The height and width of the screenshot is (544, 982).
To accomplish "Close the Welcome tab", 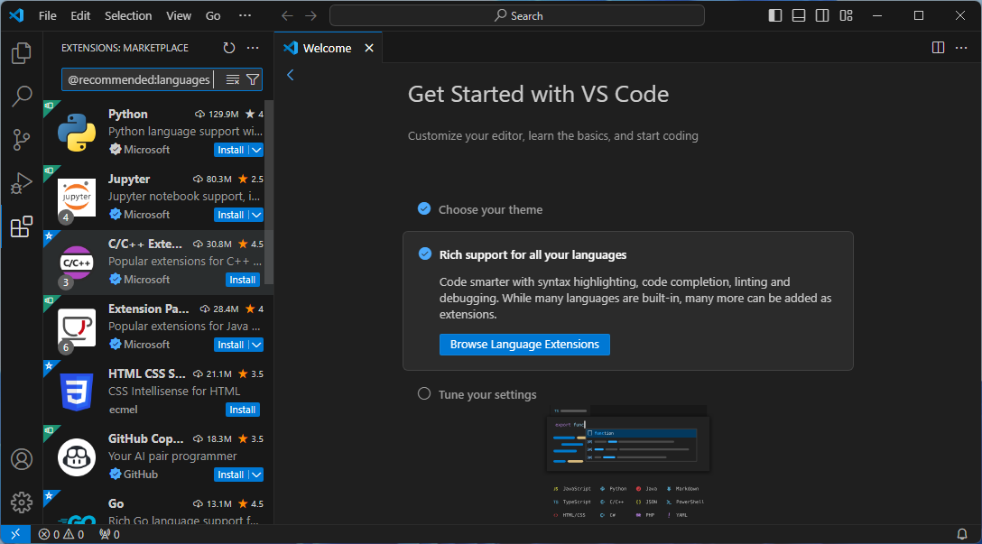I will (369, 48).
